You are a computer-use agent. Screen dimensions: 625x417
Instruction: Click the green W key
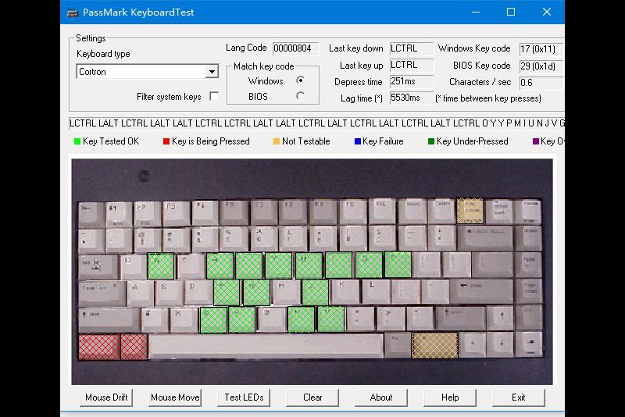pyautogui.click(x=161, y=266)
